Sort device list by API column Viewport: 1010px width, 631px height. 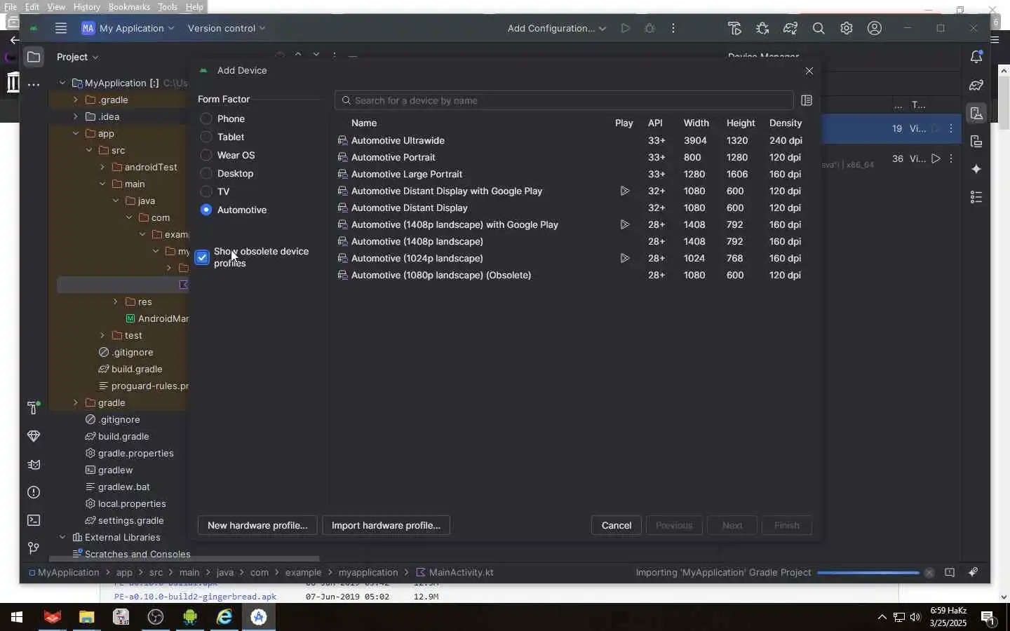pos(655,123)
